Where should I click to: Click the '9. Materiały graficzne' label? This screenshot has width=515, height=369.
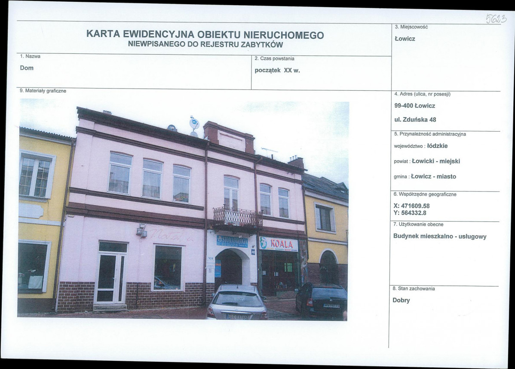tap(43, 91)
